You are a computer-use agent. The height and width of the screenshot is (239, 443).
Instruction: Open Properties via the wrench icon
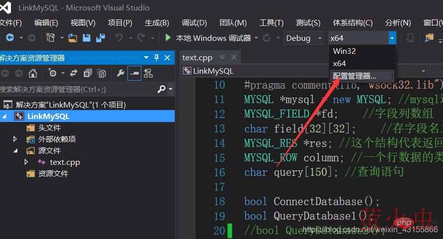(x=120, y=74)
